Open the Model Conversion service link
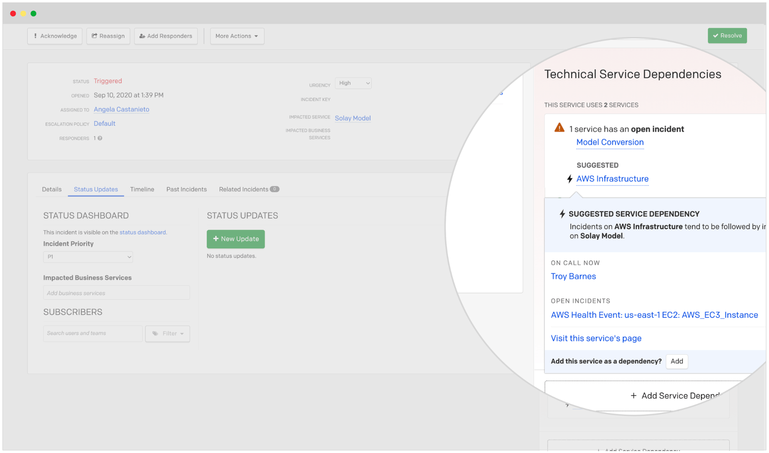 tap(610, 142)
